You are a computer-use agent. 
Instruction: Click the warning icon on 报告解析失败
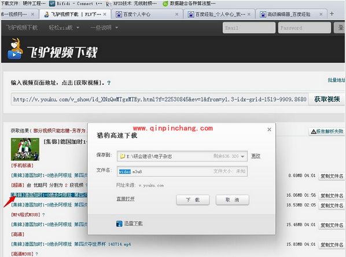pos(314,131)
